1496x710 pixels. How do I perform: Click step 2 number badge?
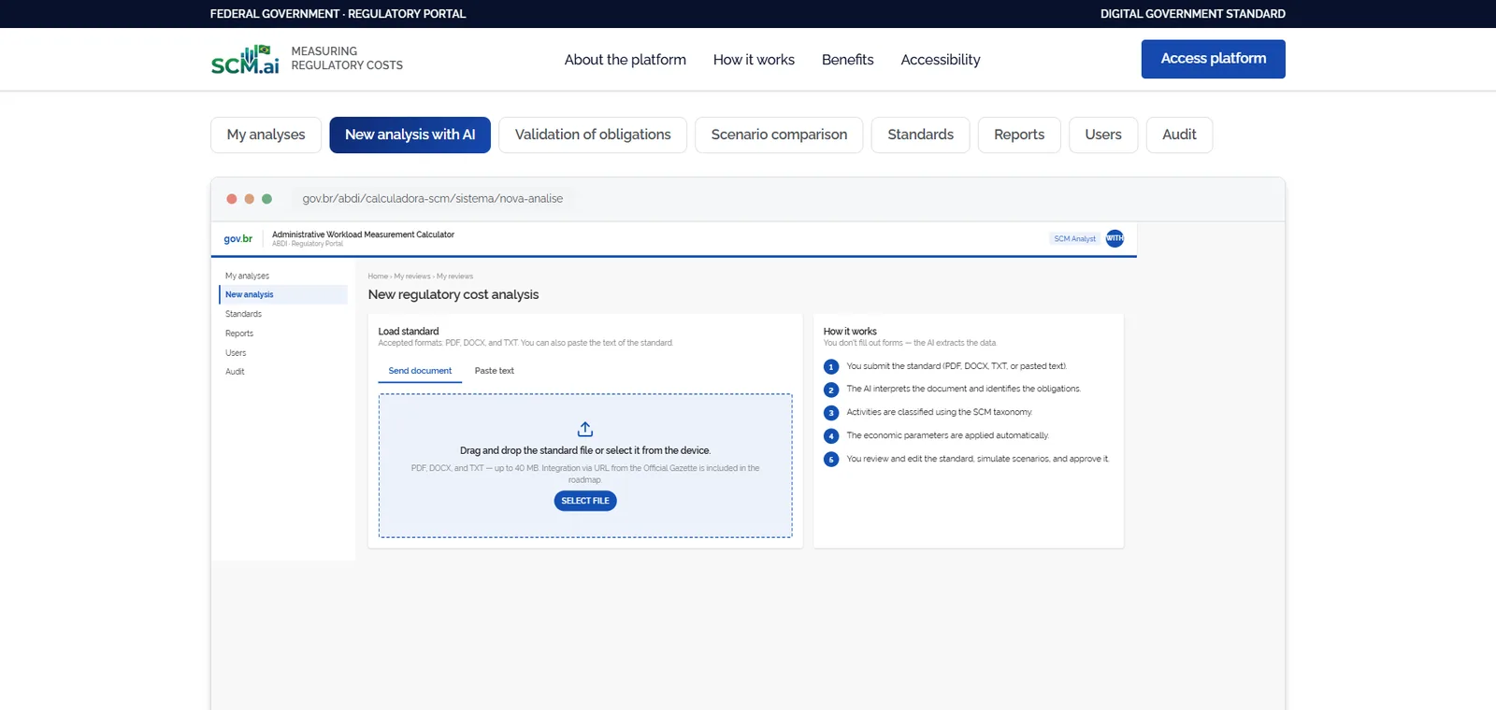click(831, 390)
